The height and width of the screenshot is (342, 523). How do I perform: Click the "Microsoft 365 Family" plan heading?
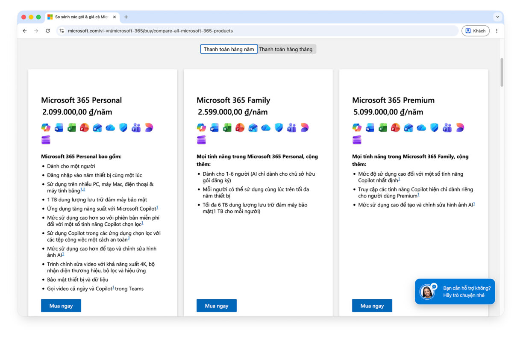233,100
